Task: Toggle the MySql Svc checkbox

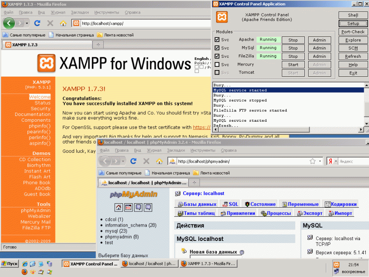Action: (217, 48)
